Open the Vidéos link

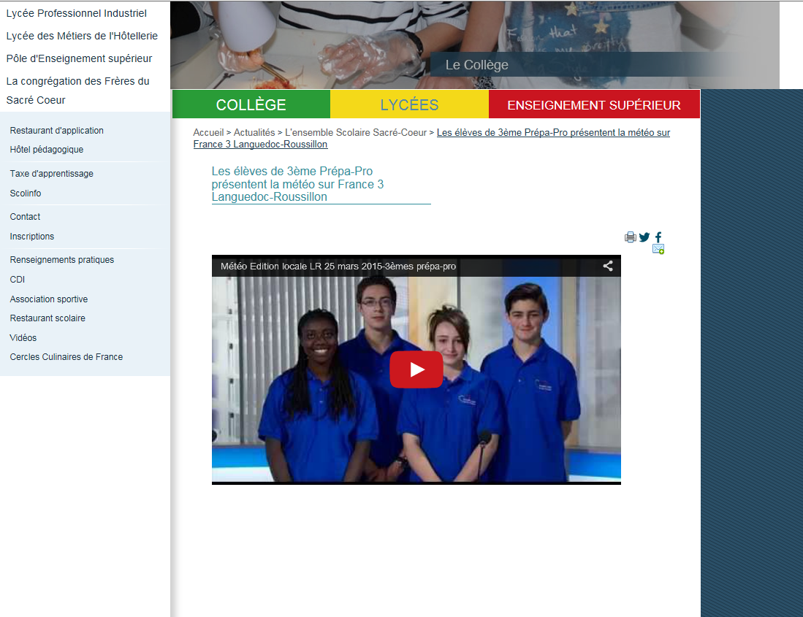[x=23, y=337]
